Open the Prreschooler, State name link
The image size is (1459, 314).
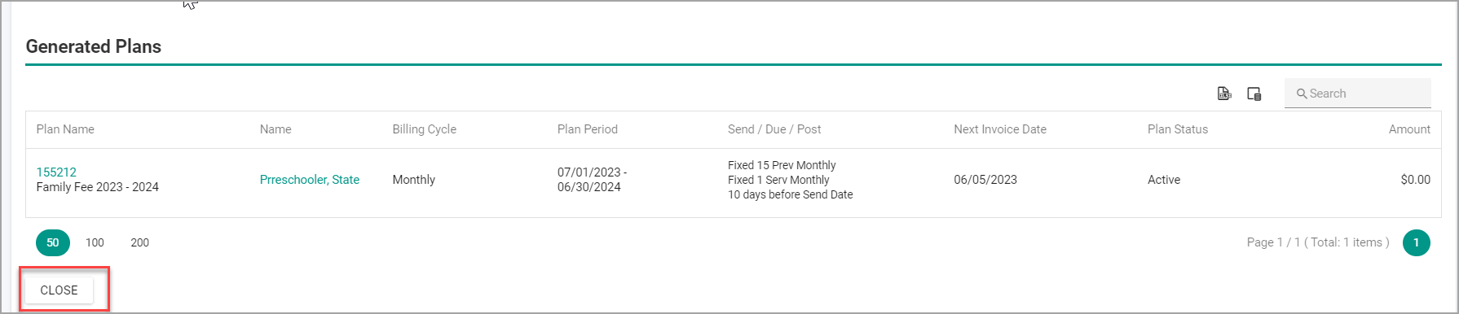click(x=310, y=180)
